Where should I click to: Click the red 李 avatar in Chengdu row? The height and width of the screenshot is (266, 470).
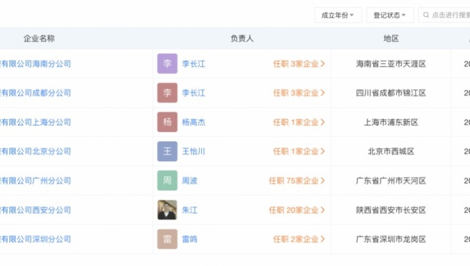(x=167, y=92)
